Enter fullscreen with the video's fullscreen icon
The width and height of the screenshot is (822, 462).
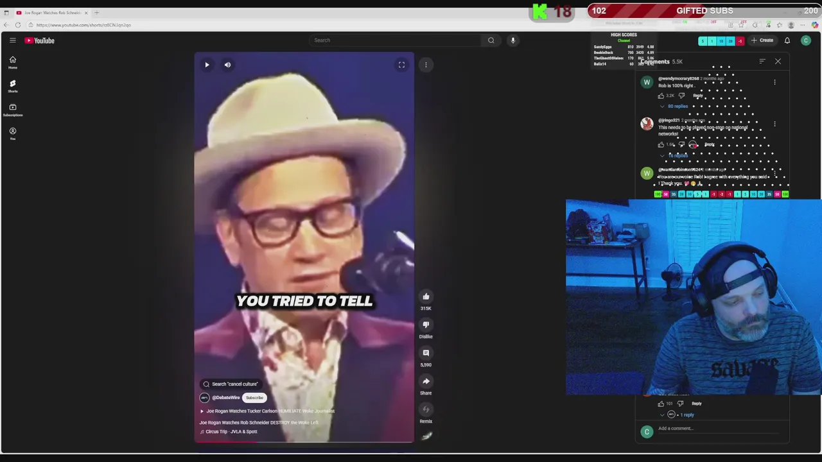pos(401,65)
